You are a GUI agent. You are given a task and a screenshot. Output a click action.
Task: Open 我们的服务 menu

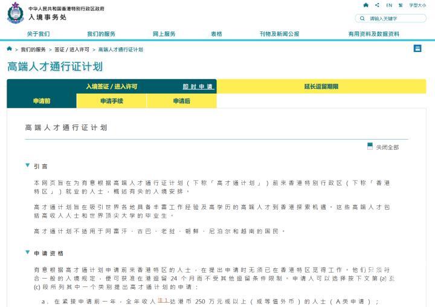(x=101, y=34)
